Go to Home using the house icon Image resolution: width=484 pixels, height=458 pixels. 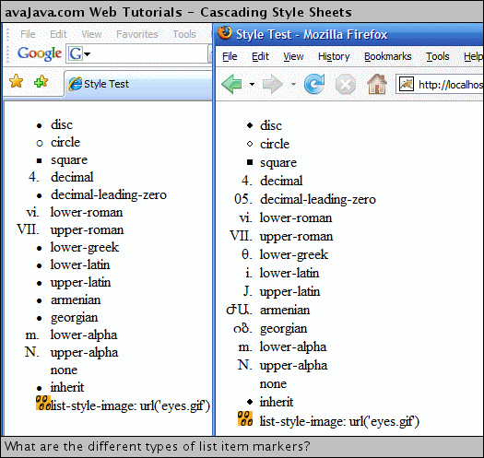pyautogui.click(x=377, y=84)
